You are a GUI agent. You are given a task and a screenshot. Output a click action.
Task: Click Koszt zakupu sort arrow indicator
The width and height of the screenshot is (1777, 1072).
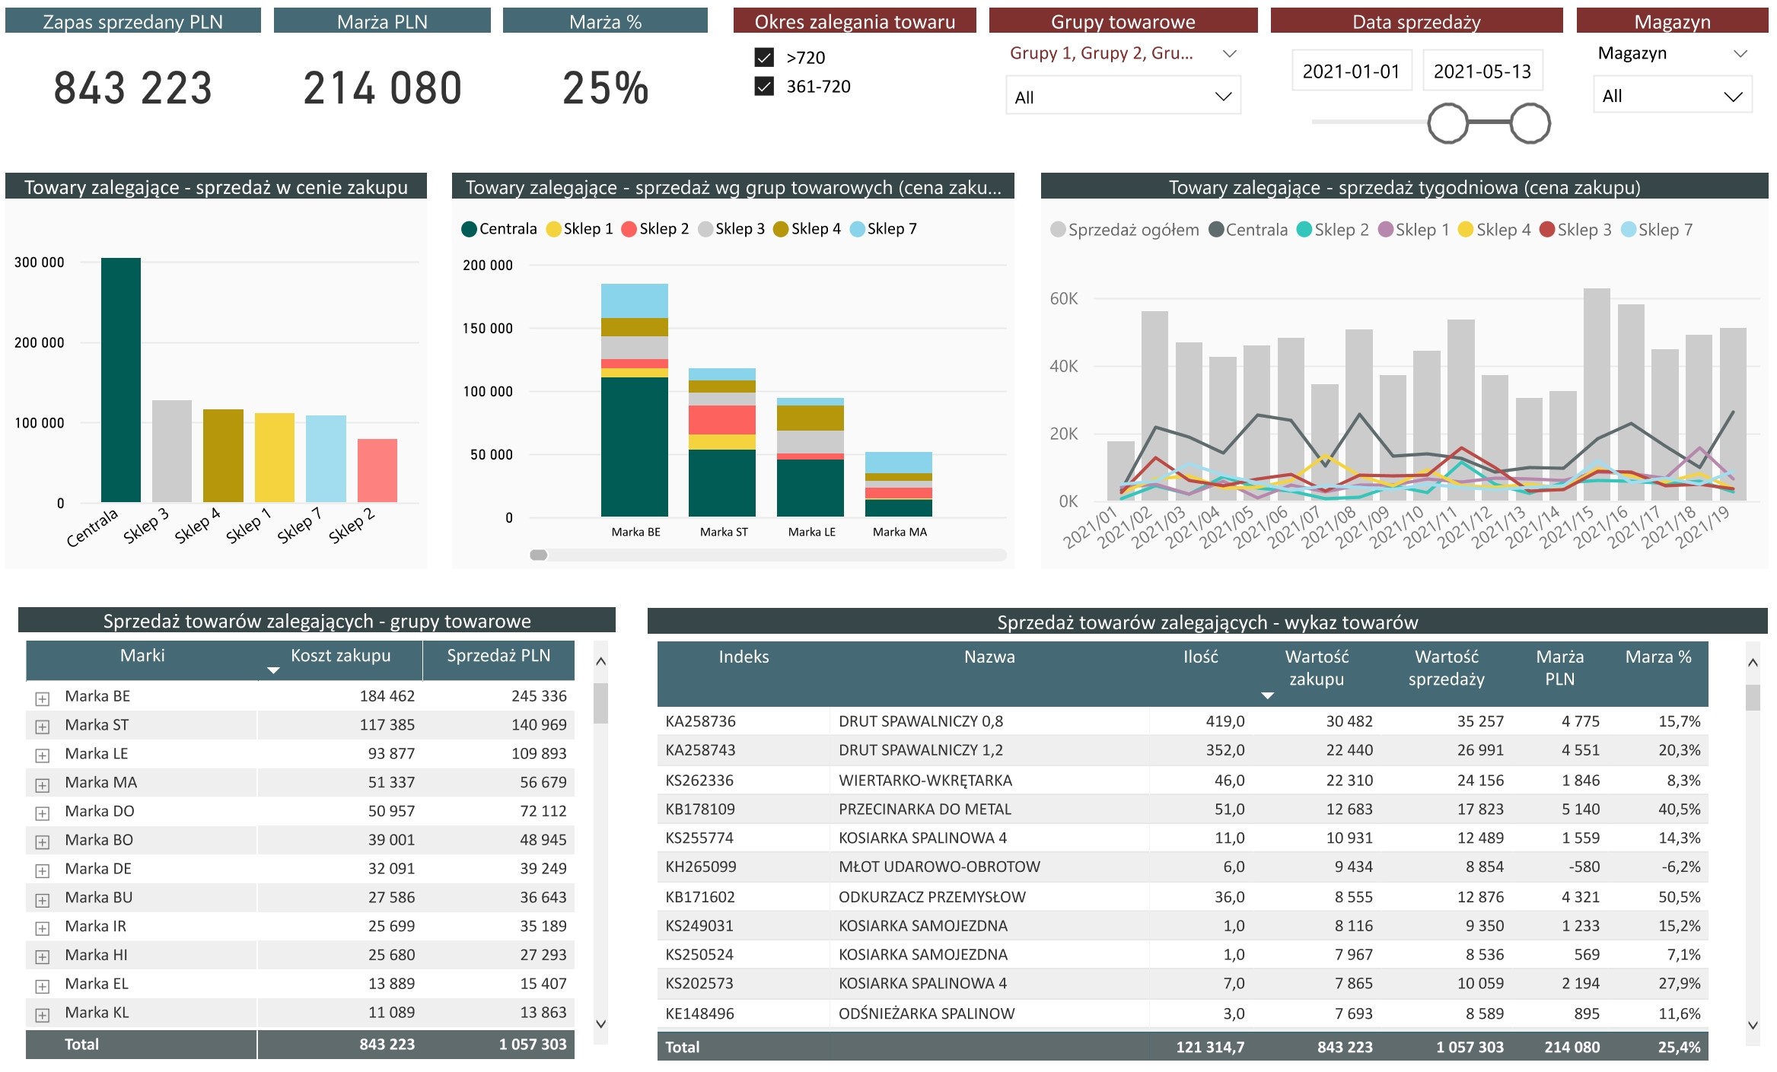pos(273,670)
